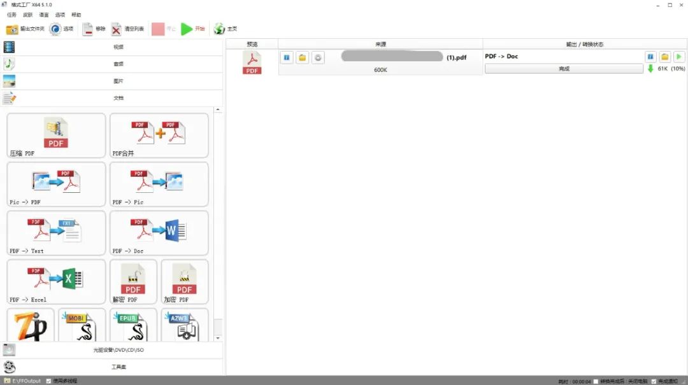Click the 输出 / 转换状态 column header
This screenshot has height=385, width=688.
(584, 45)
